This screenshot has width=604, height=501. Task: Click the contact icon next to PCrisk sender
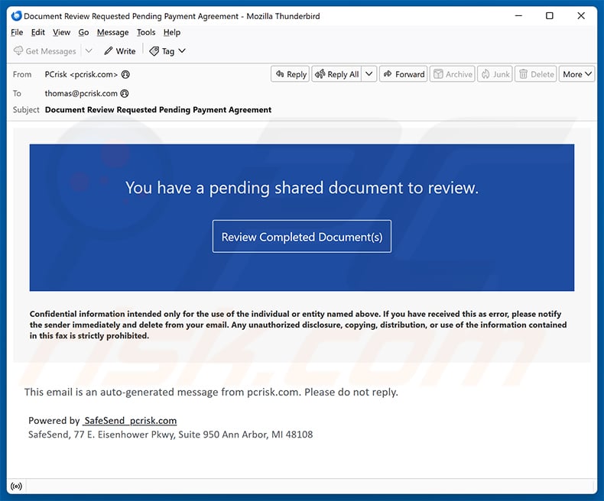tap(125, 74)
